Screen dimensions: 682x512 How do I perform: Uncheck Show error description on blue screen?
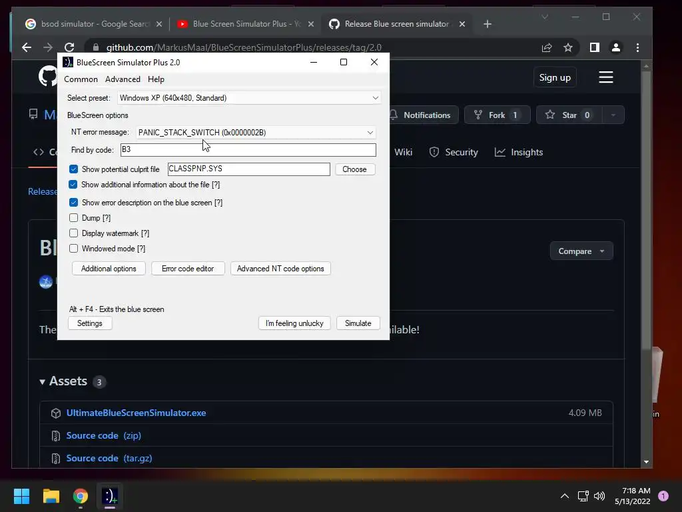pos(73,203)
